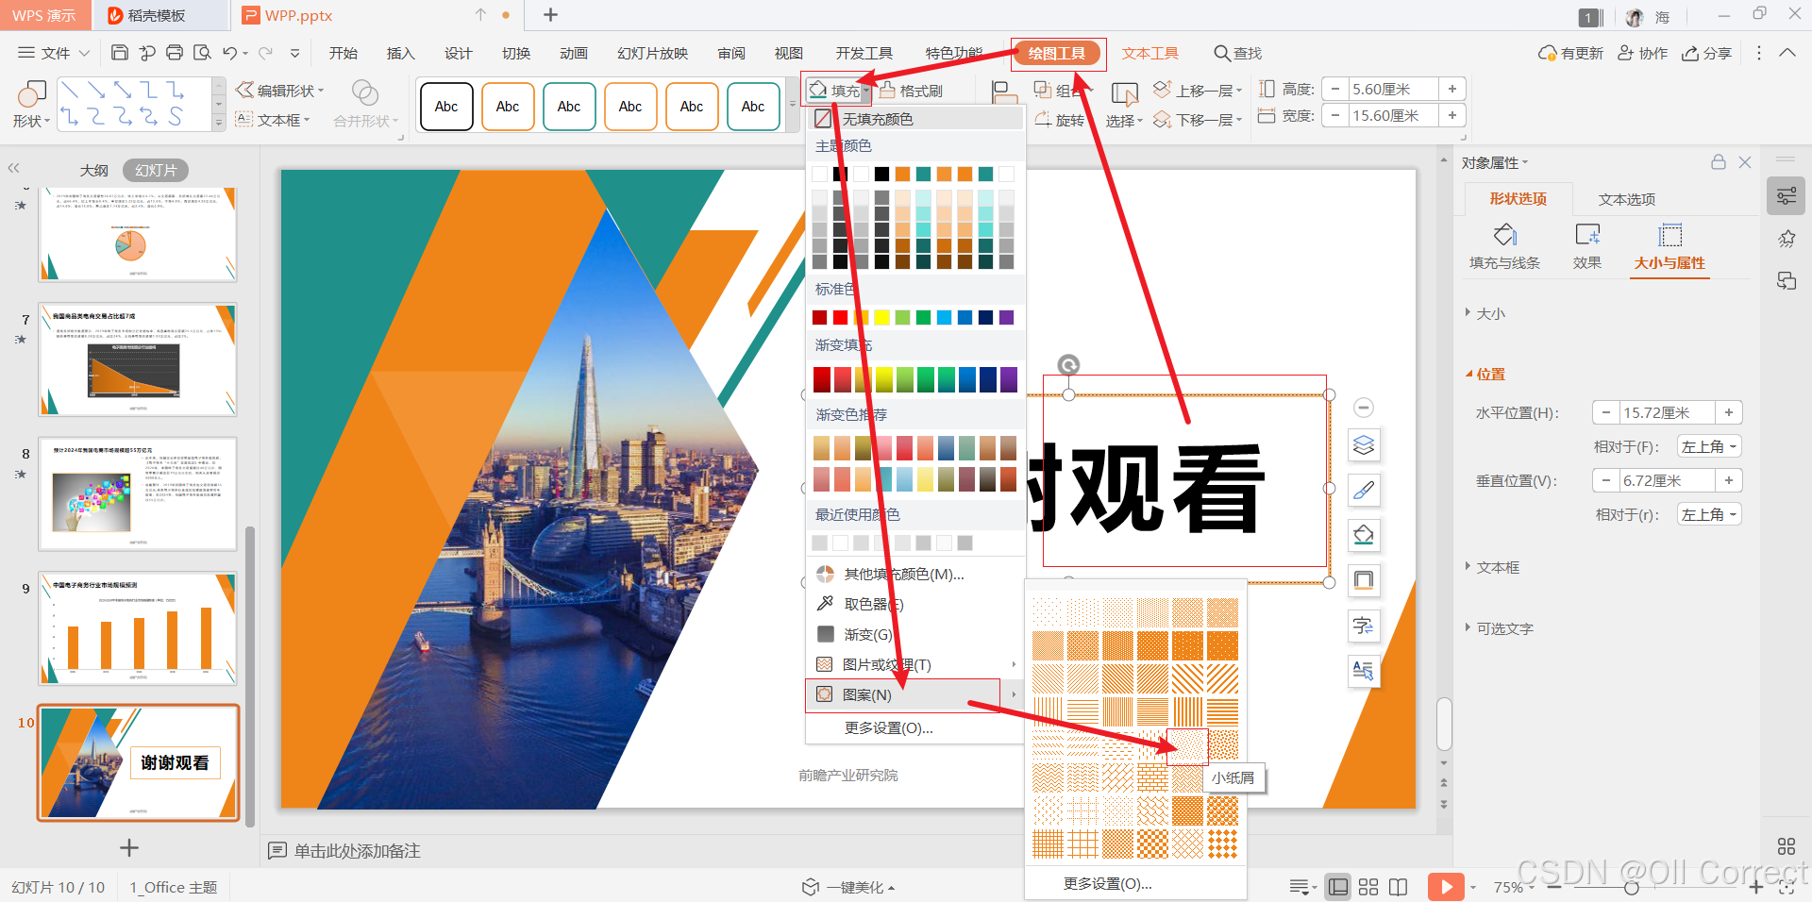Click the 取色器 eyedropper entry
Viewport: 1812px width, 902px height.
(873, 604)
